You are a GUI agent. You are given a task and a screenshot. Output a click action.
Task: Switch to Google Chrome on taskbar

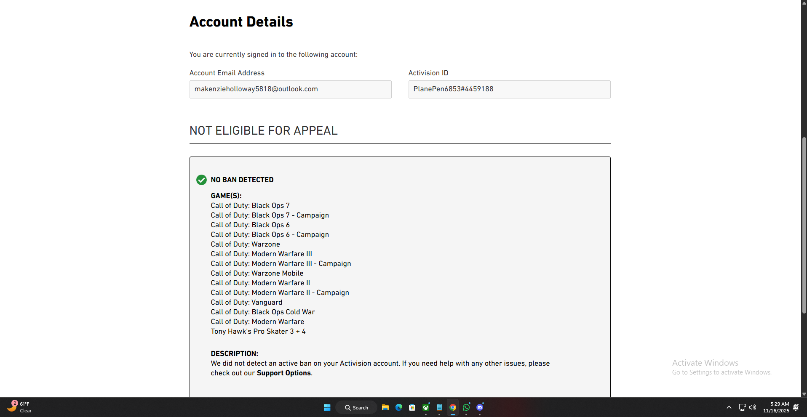coord(453,407)
